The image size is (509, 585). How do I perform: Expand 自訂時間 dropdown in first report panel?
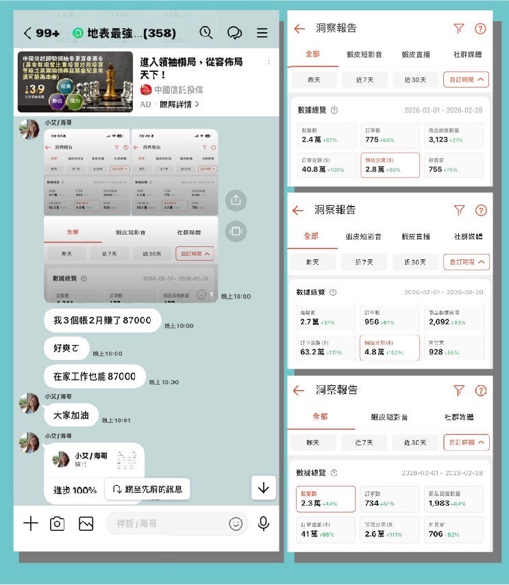coord(466,79)
